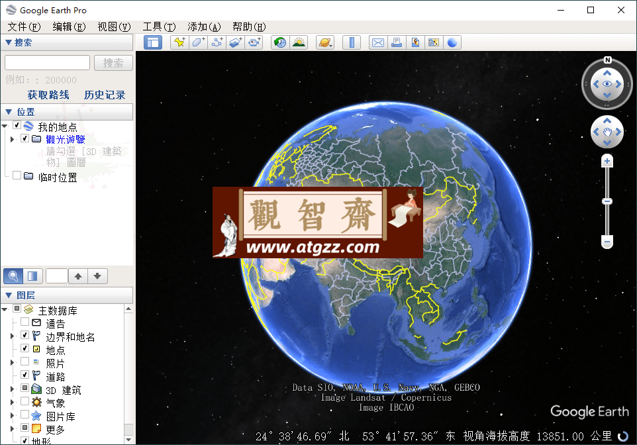Expand the 图片库 layer tree
The image size is (637, 445).
point(12,415)
